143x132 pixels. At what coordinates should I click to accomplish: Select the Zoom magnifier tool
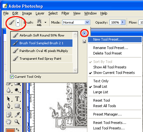17,122
